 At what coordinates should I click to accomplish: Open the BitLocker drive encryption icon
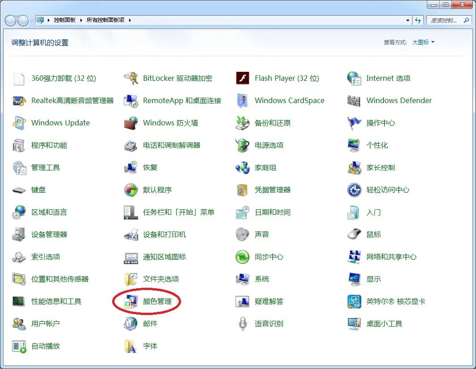(131, 78)
